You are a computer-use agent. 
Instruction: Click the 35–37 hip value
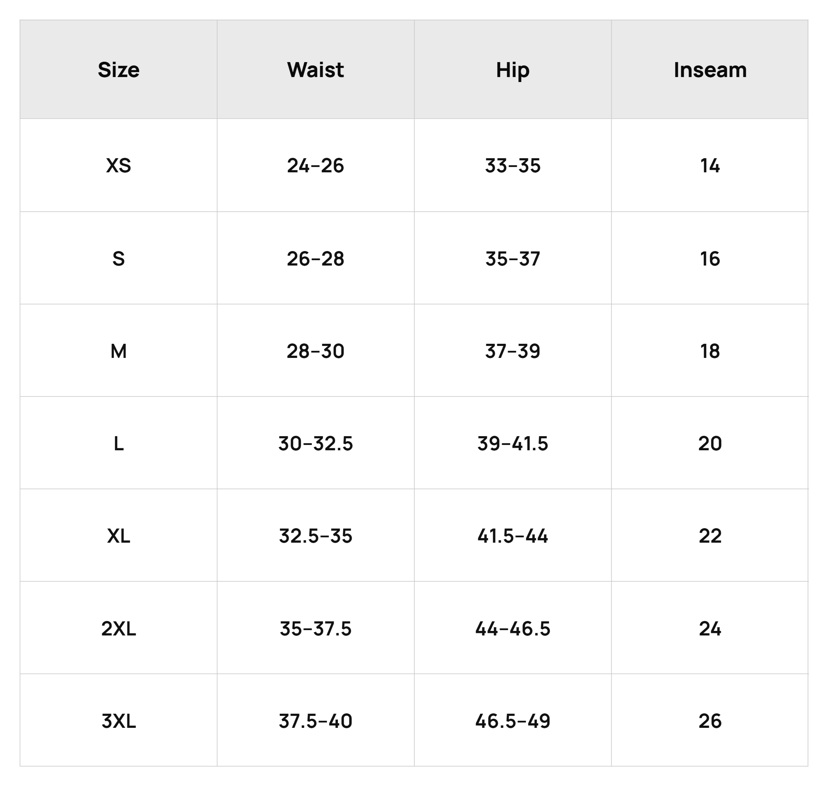513,258
